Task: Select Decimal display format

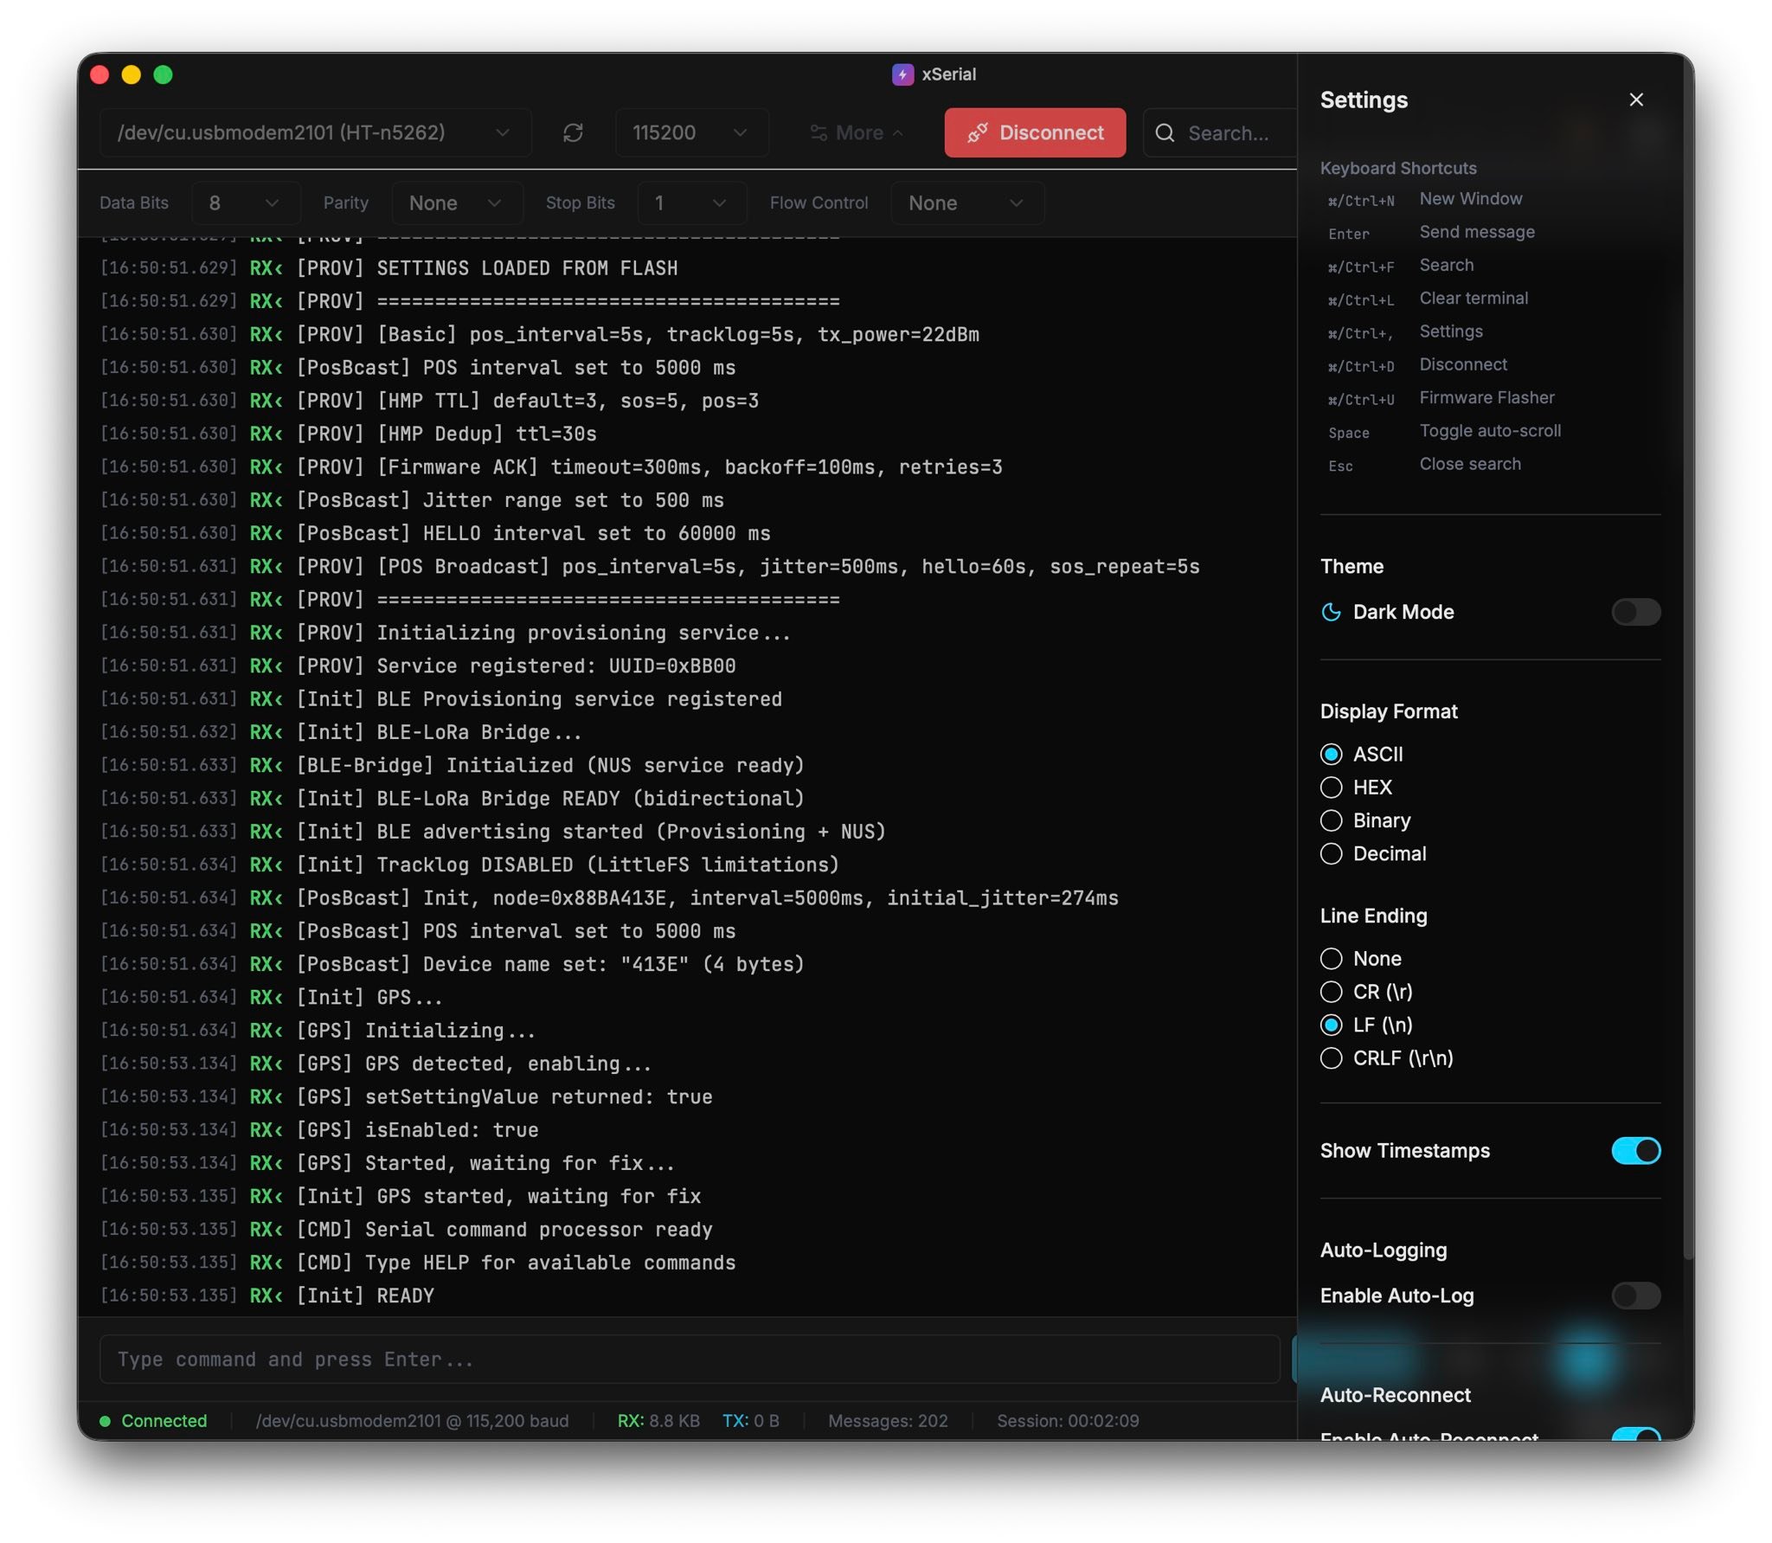Action: (1332, 853)
